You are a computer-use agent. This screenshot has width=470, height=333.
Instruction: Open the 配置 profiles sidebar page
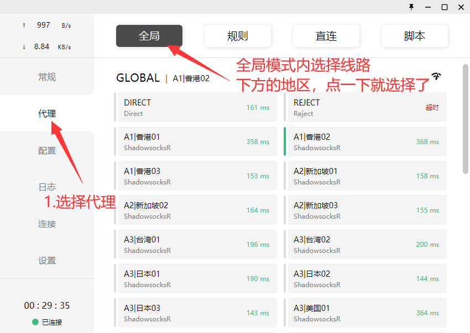click(x=47, y=151)
